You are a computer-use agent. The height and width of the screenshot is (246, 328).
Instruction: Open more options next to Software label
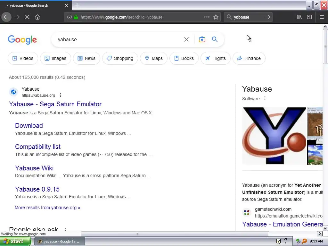click(x=265, y=98)
